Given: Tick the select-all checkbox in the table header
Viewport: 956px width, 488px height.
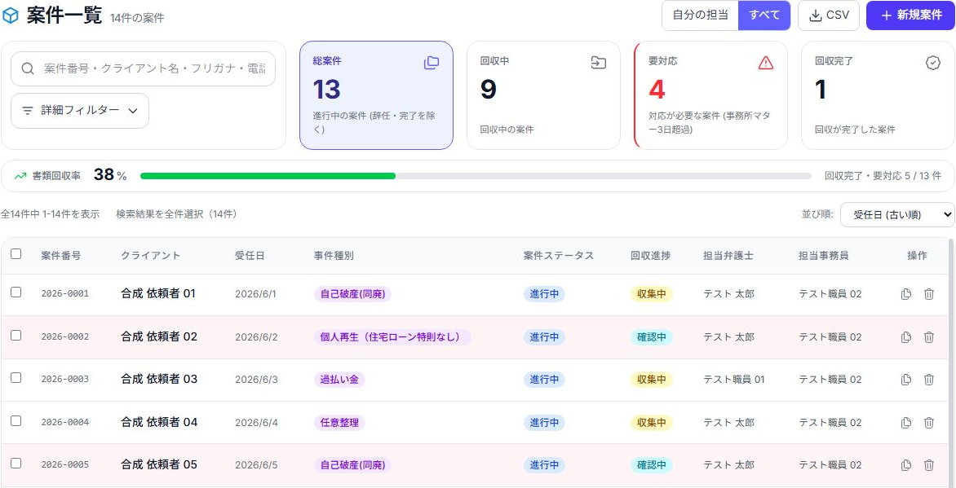Looking at the screenshot, I should pos(15,254).
